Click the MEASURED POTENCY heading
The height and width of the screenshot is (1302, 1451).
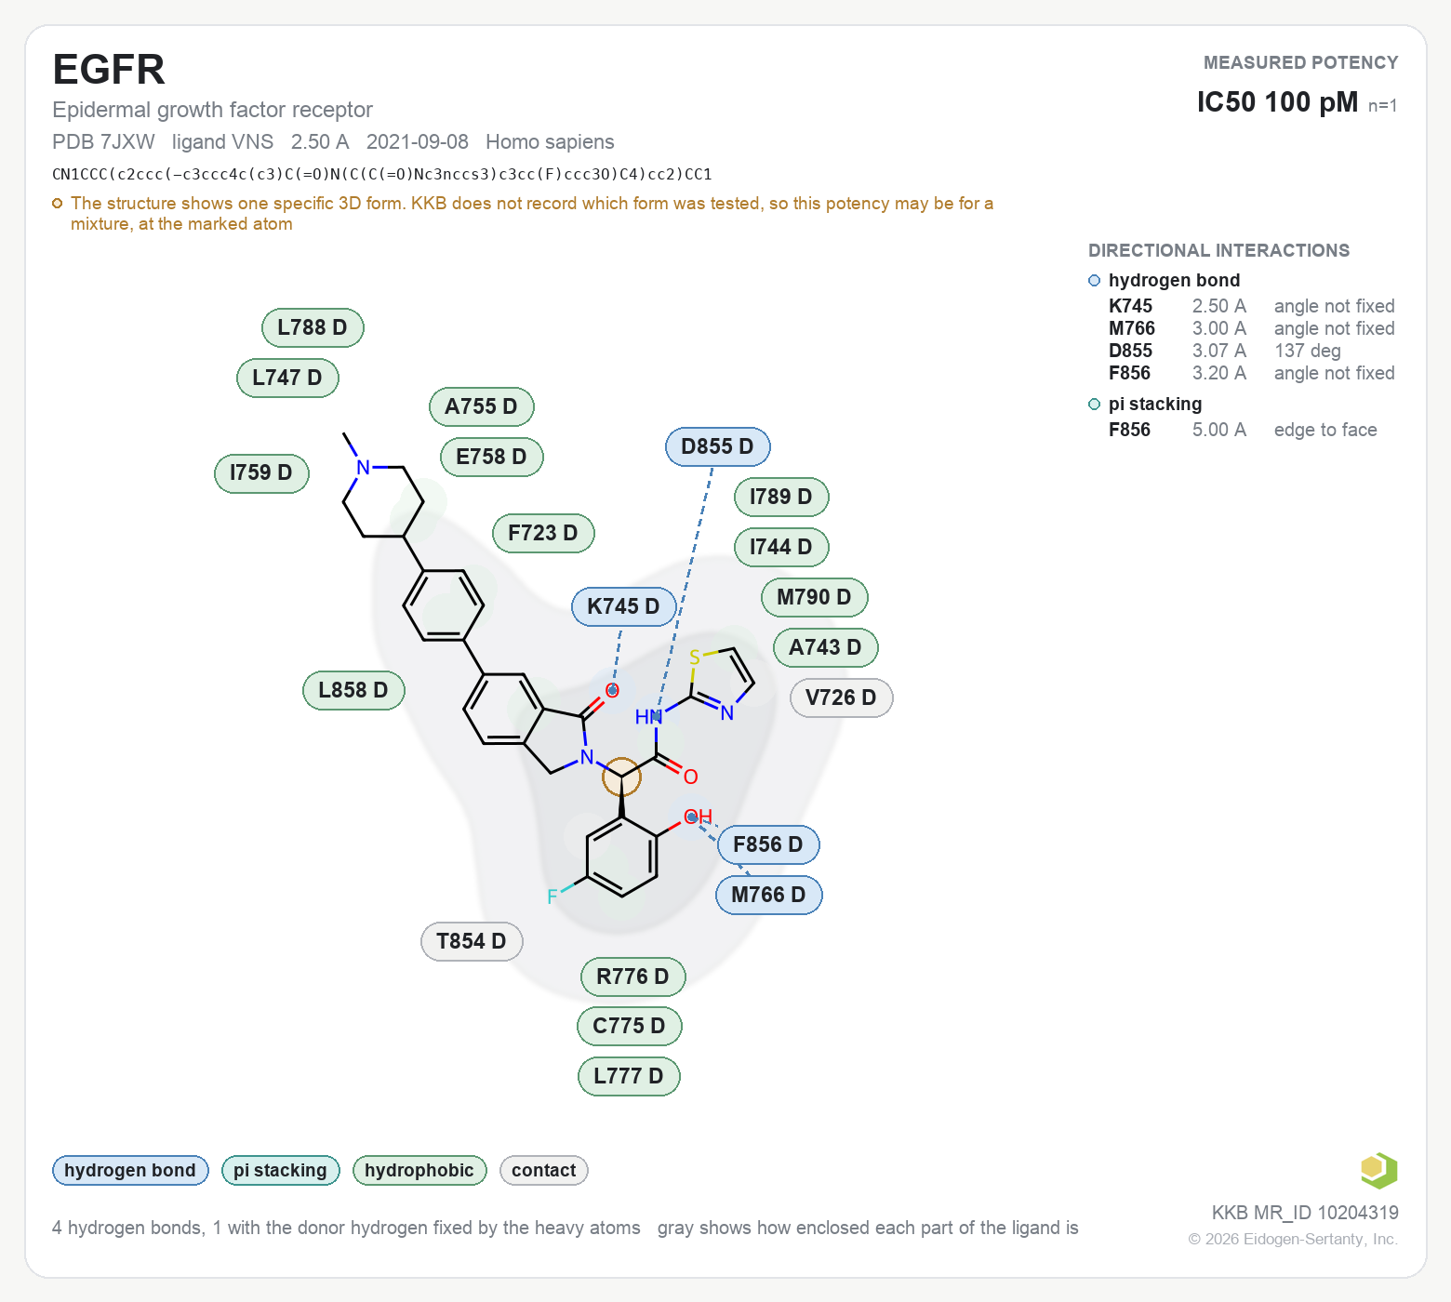tap(1300, 62)
